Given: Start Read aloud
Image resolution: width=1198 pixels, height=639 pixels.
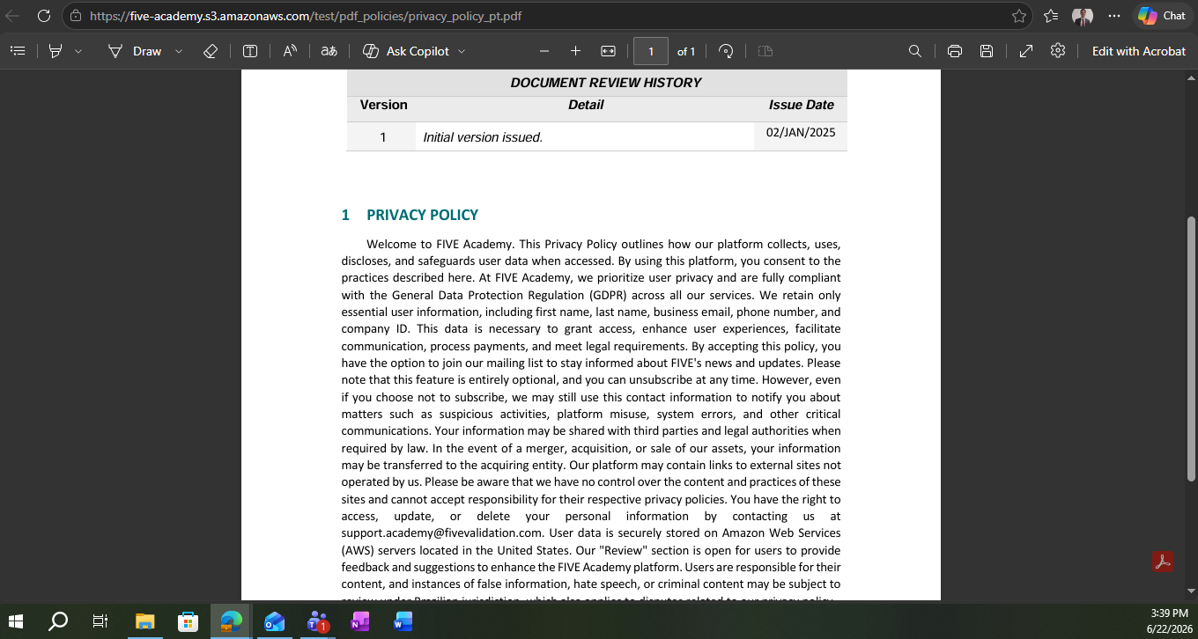Looking at the screenshot, I should click(290, 51).
